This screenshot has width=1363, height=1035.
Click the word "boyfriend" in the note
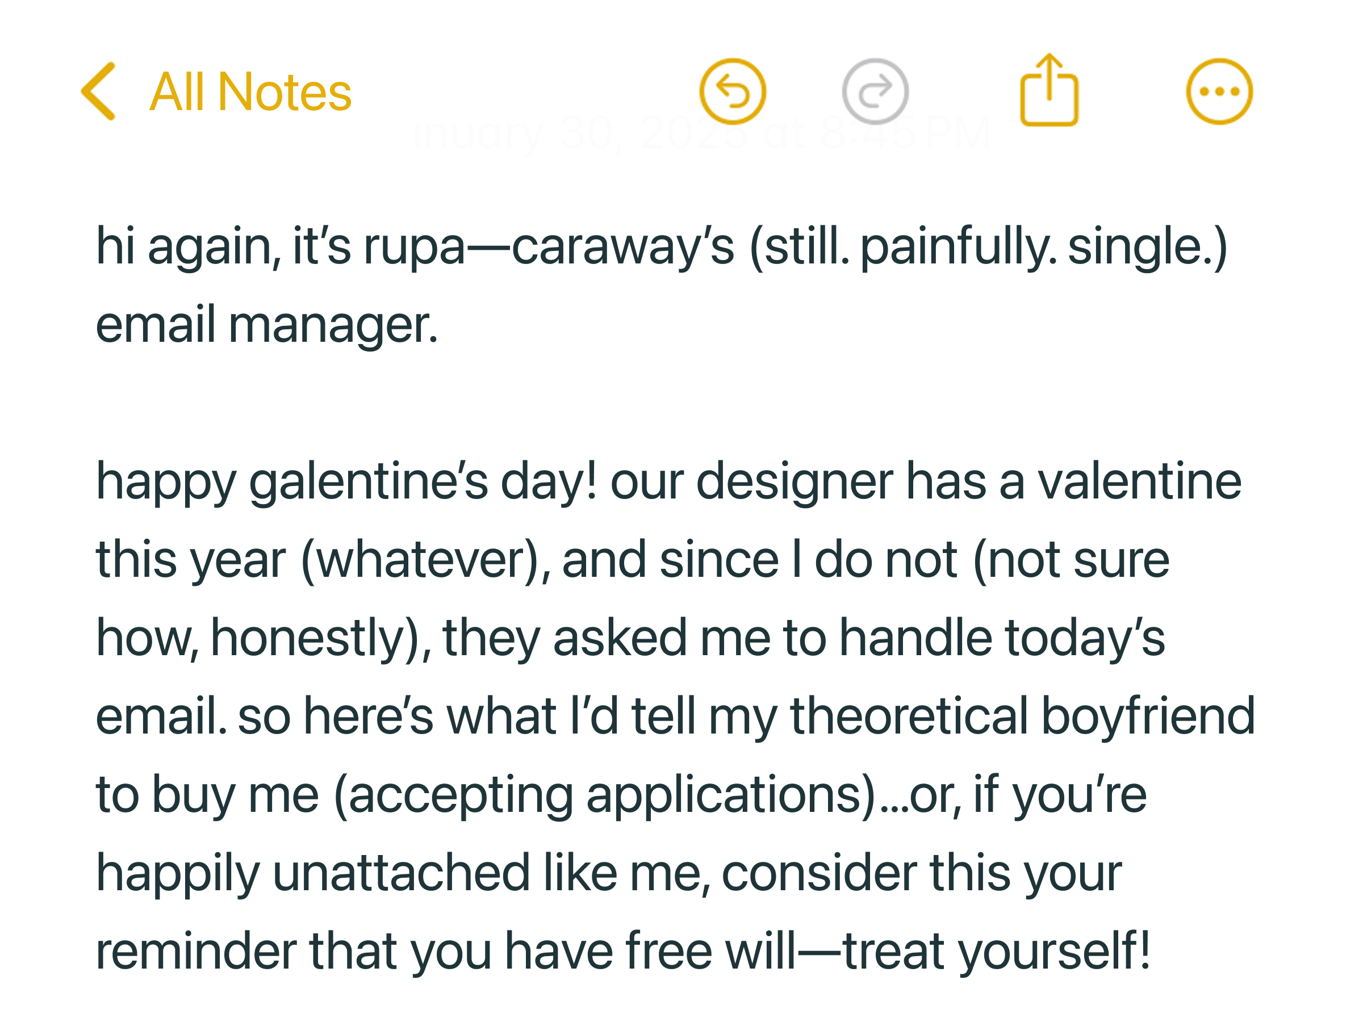(x=1148, y=716)
